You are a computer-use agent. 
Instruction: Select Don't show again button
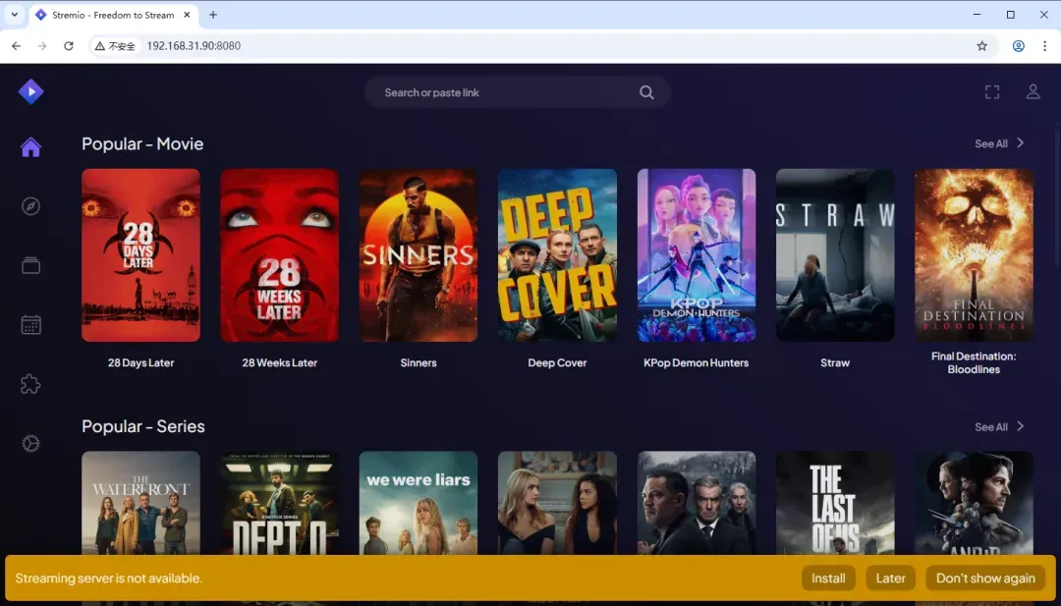(985, 578)
